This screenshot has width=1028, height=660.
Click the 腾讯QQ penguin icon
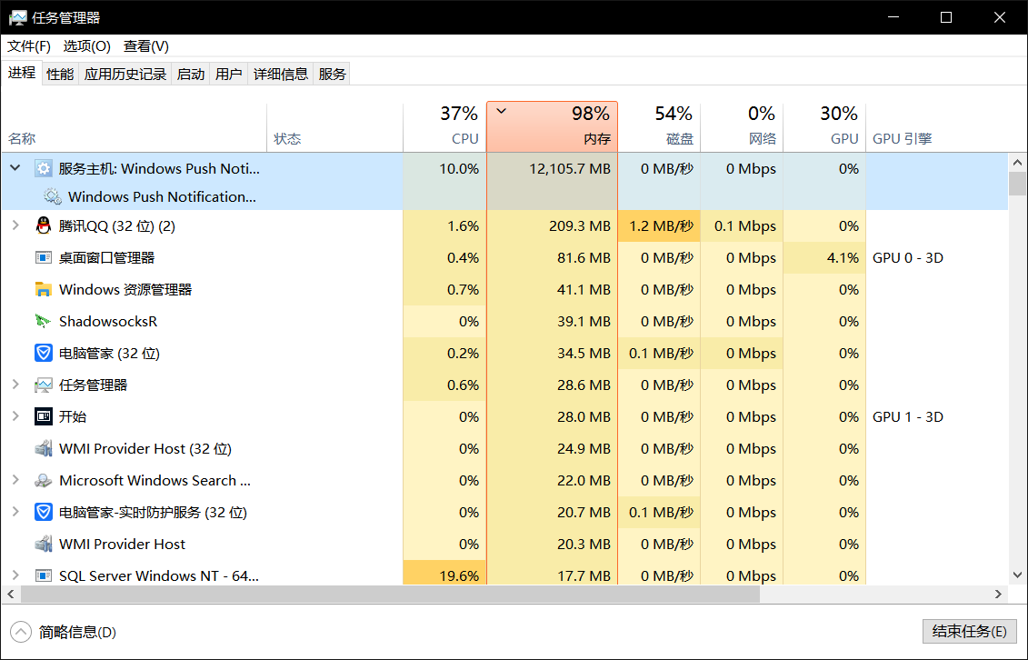coord(44,226)
